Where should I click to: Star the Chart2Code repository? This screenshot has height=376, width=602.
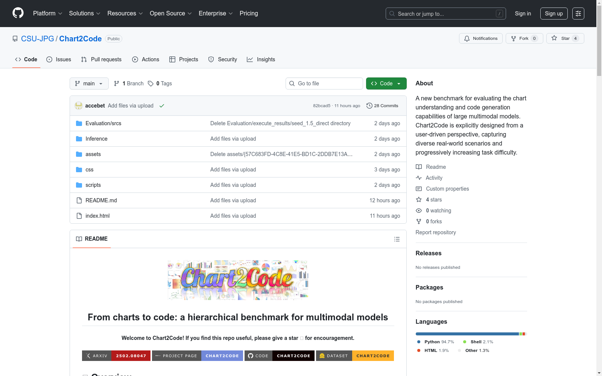(x=565, y=38)
